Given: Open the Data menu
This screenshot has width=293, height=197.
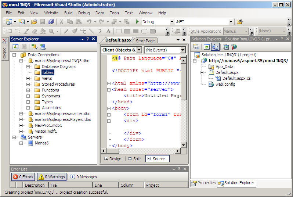Looking at the screenshot, I should (x=100, y=13).
